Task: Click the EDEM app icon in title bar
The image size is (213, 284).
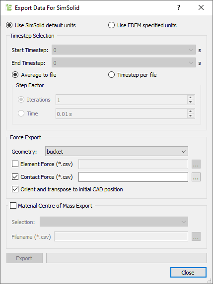Action: (8, 8)
